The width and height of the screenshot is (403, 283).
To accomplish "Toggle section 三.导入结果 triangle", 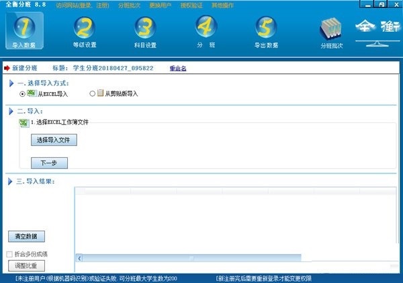I will [11, 181].
